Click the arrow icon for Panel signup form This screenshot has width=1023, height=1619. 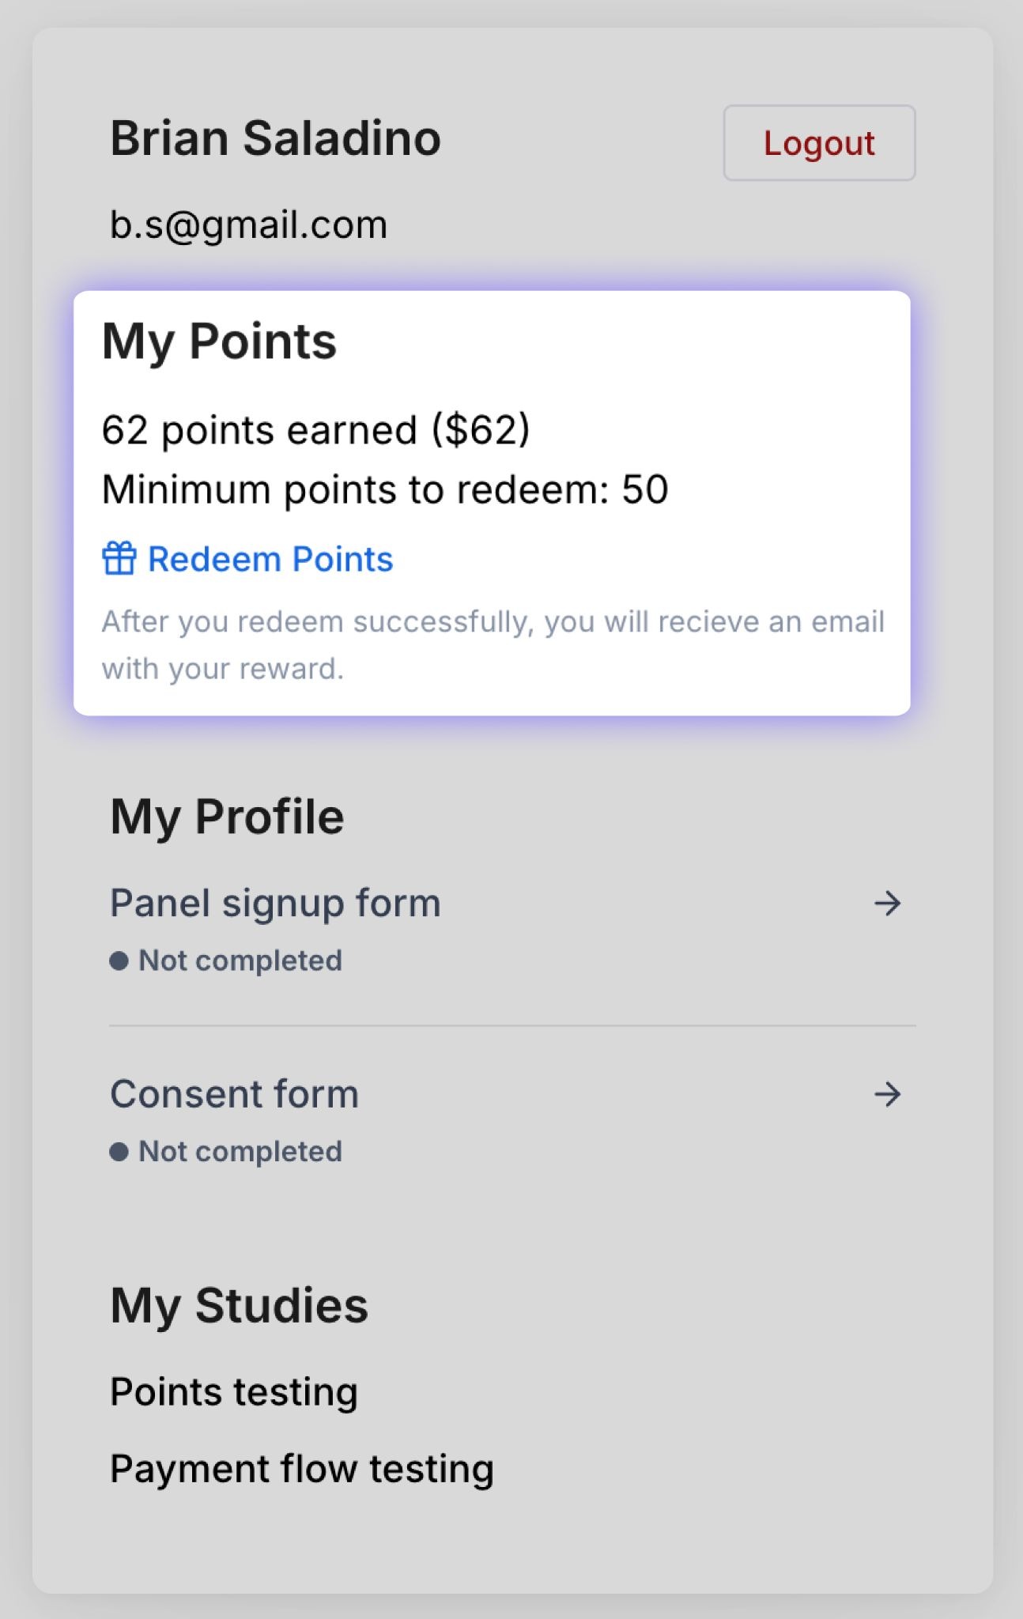(887, 903)
